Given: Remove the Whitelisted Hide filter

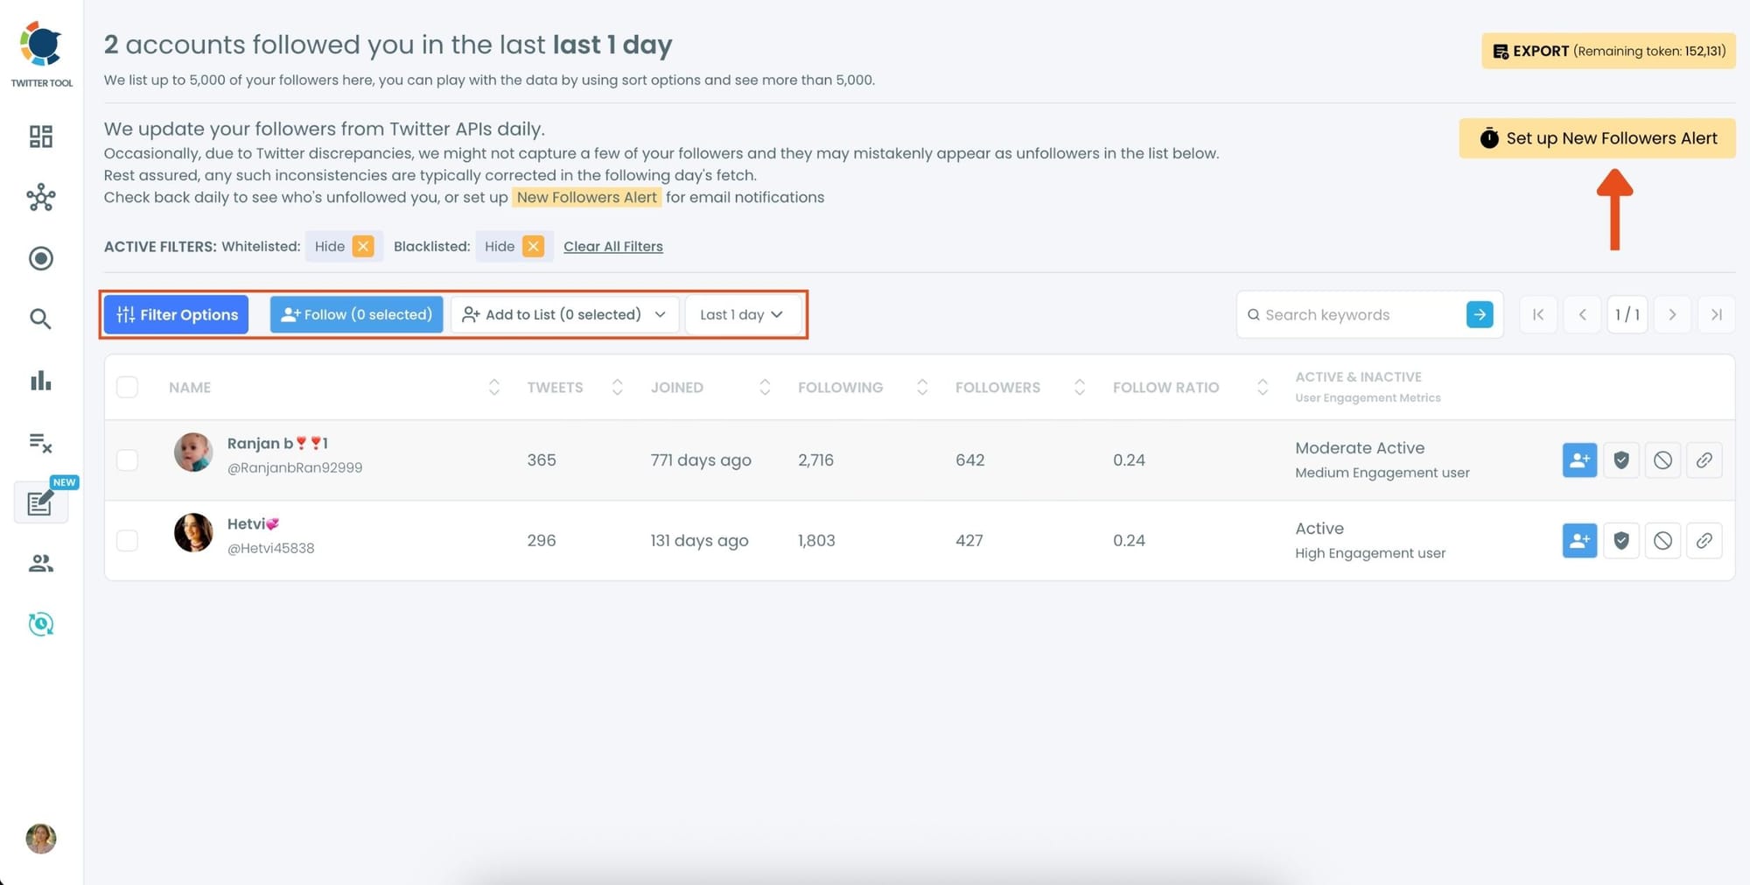Looking at the screenshot, I should click(x=363, y=247).
